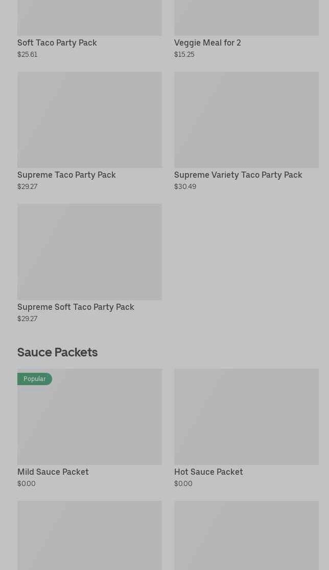
Task: Click the Supreme Soft Taco Party Pack title
Action: click(76, 307)
